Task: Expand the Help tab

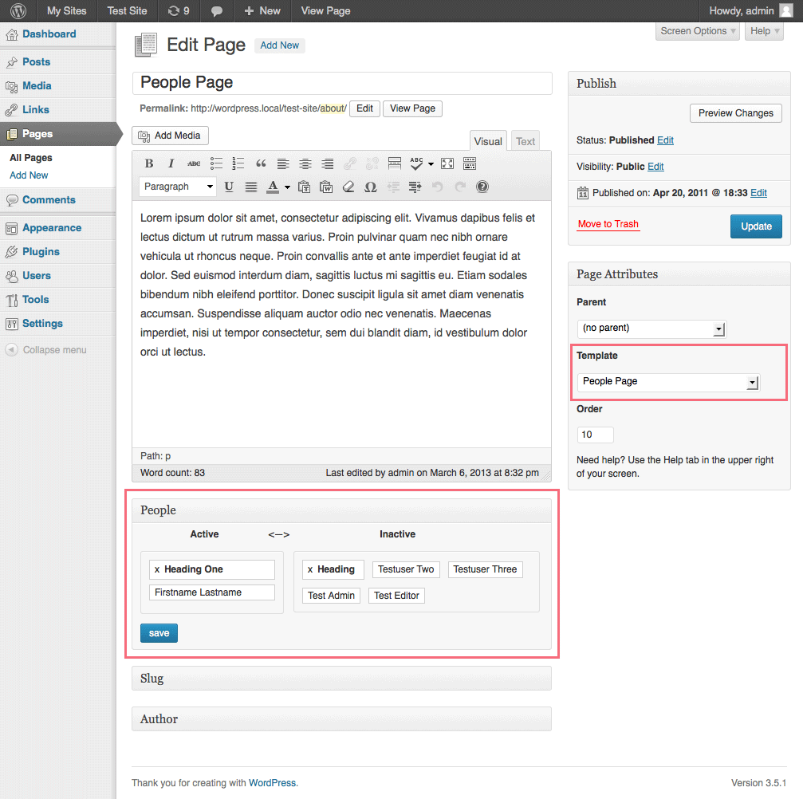Action: (x=764, y=31)
